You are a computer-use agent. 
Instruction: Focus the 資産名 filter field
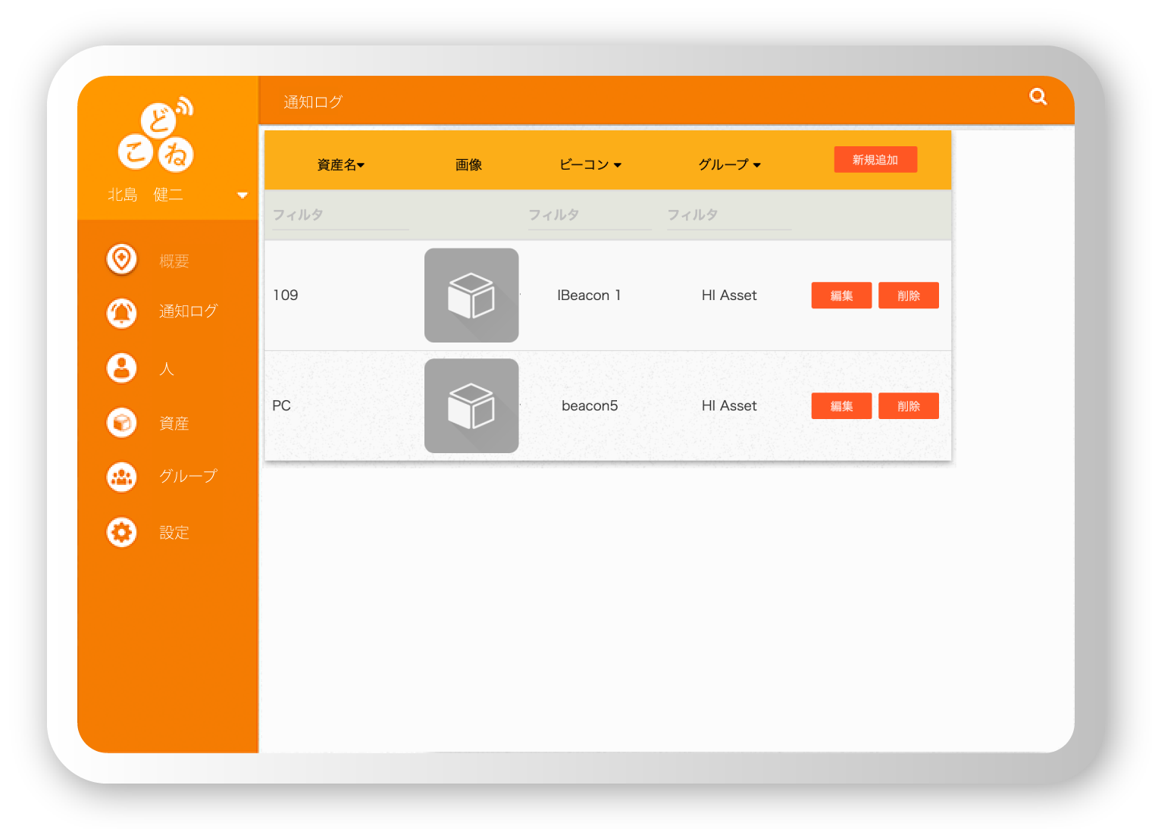pyautogui.click(x=340, y=215)
